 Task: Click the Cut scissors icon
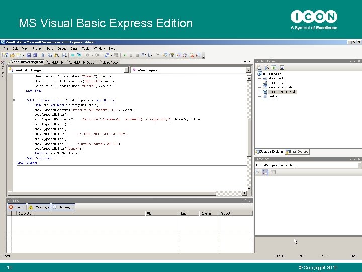43,55
